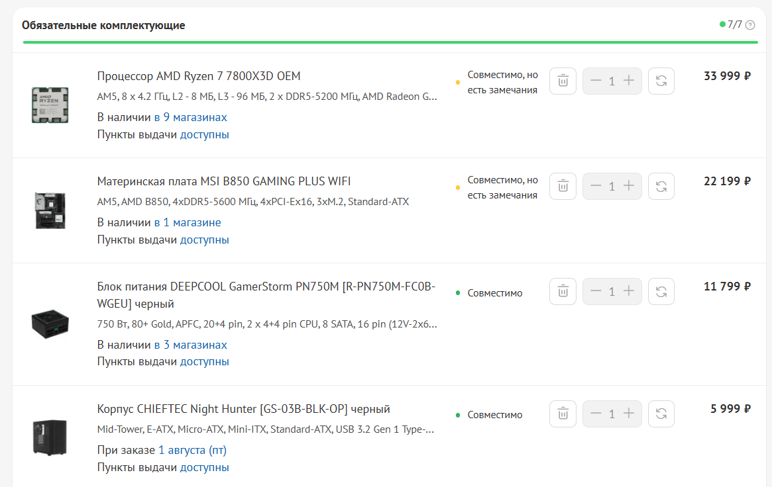
Task: Decrease quantity of the DEEPCOOL power supply
Action: [596, 291]
